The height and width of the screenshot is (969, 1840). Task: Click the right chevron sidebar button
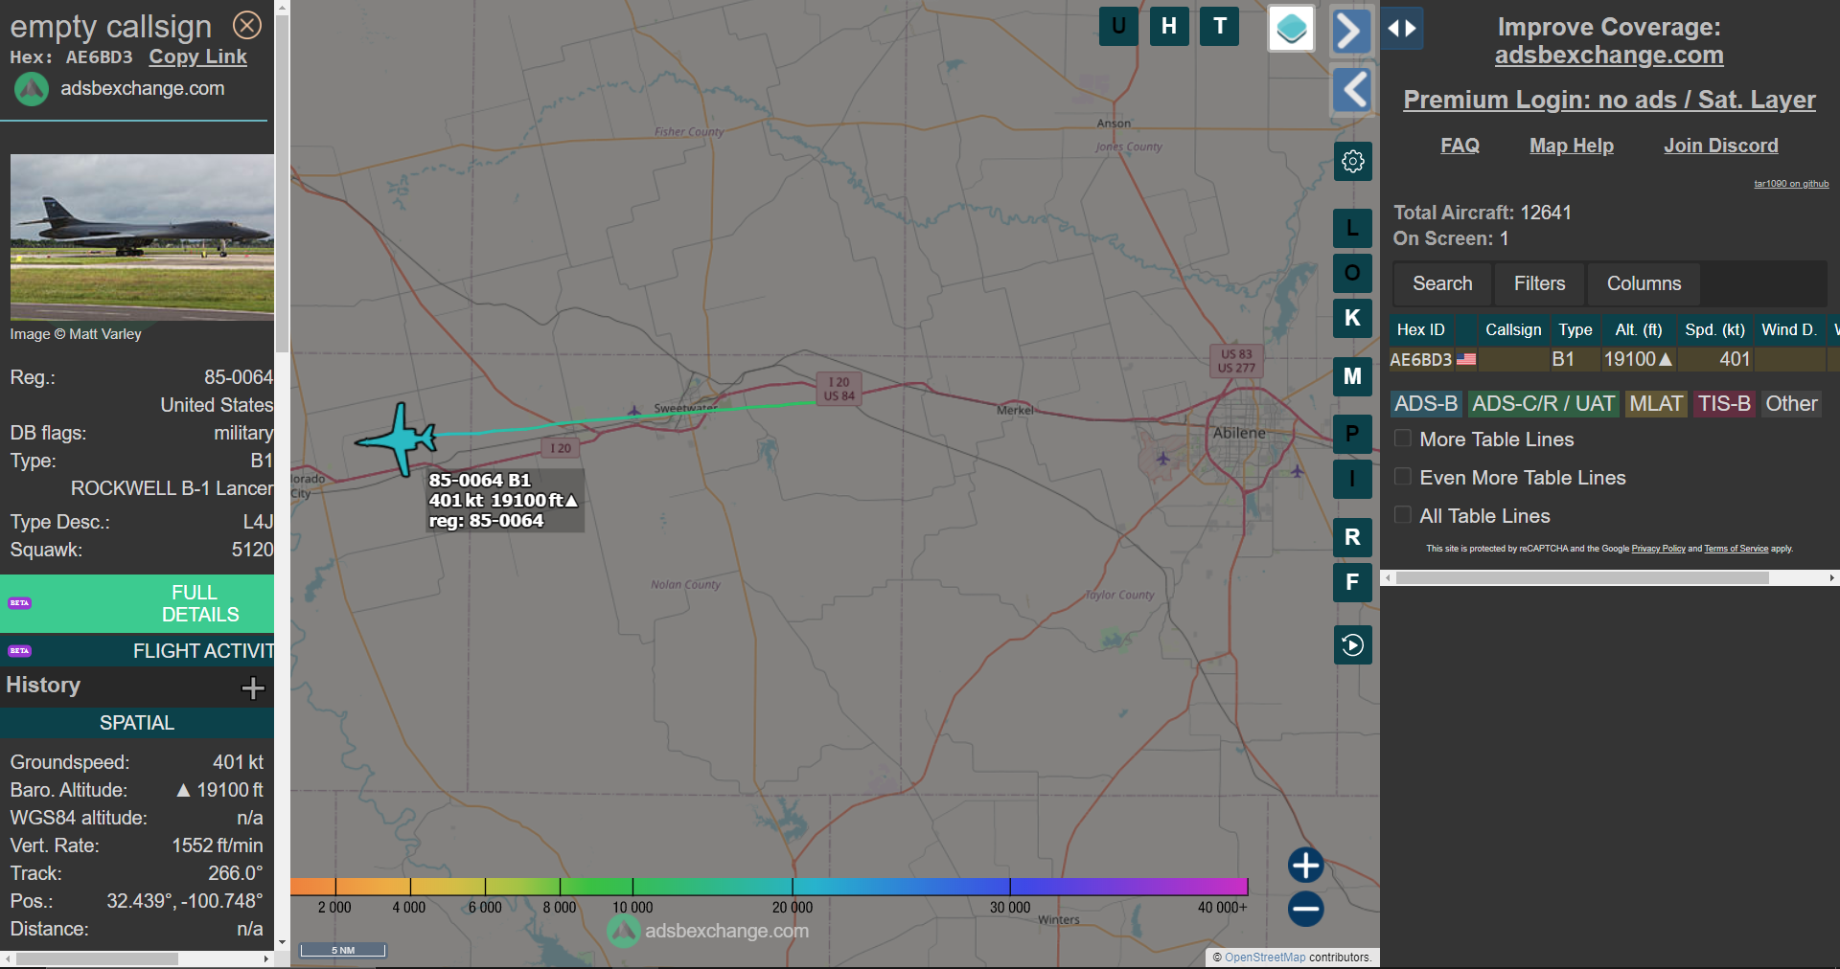(x=1350, y=31)
